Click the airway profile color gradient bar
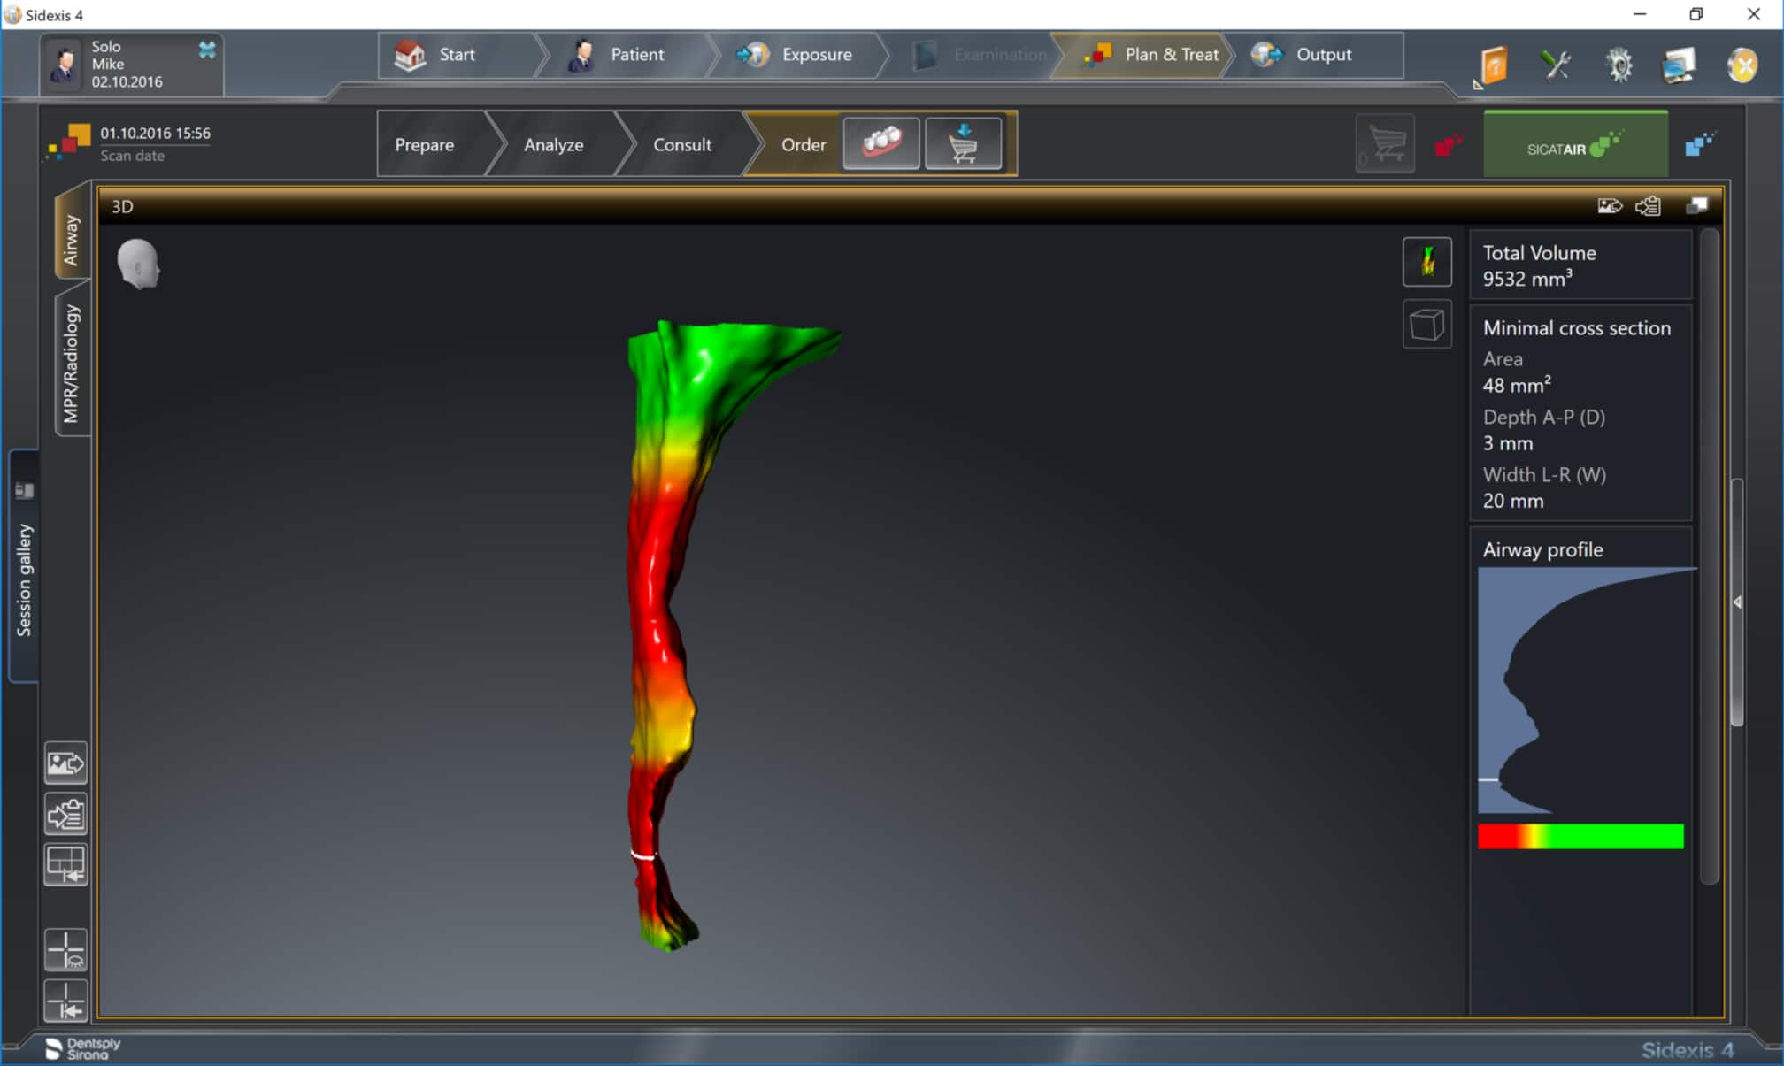The height and width of the screenshot is (1066, 1784). pyautogui.click(x=1580, y=836)
